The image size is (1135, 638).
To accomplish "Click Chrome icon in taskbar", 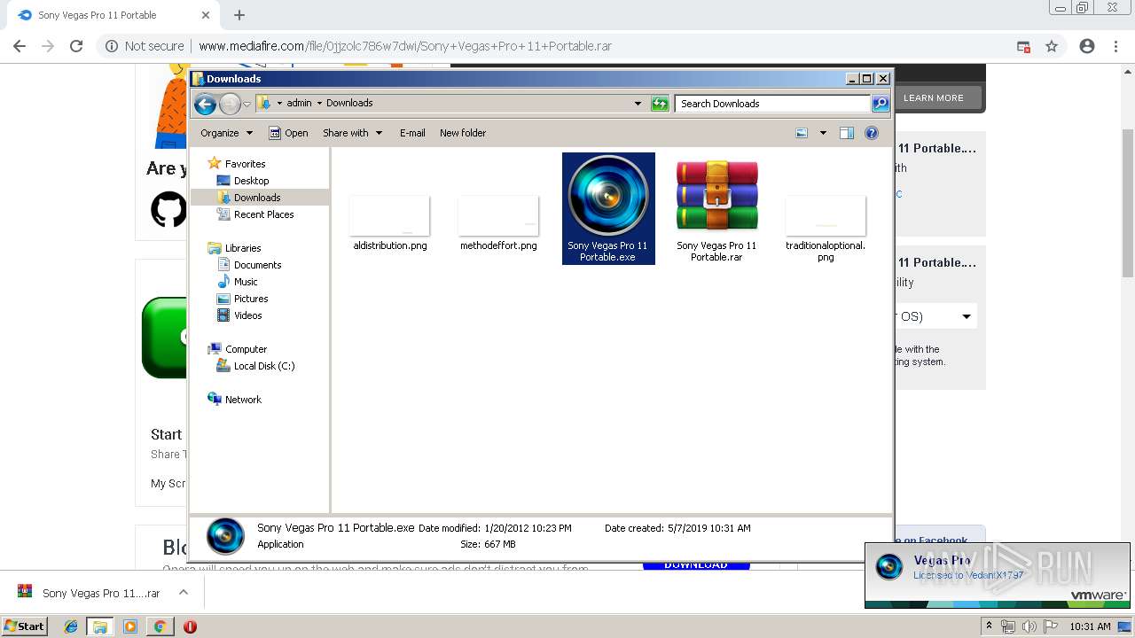I will tap(160, 626).
